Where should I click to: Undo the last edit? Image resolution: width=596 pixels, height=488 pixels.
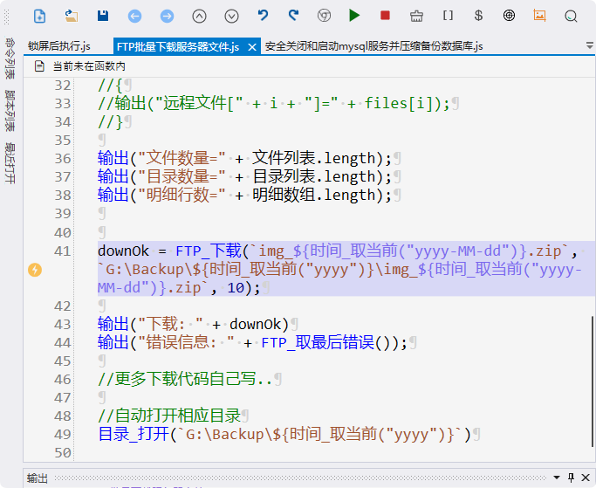[x=263, y=16]
